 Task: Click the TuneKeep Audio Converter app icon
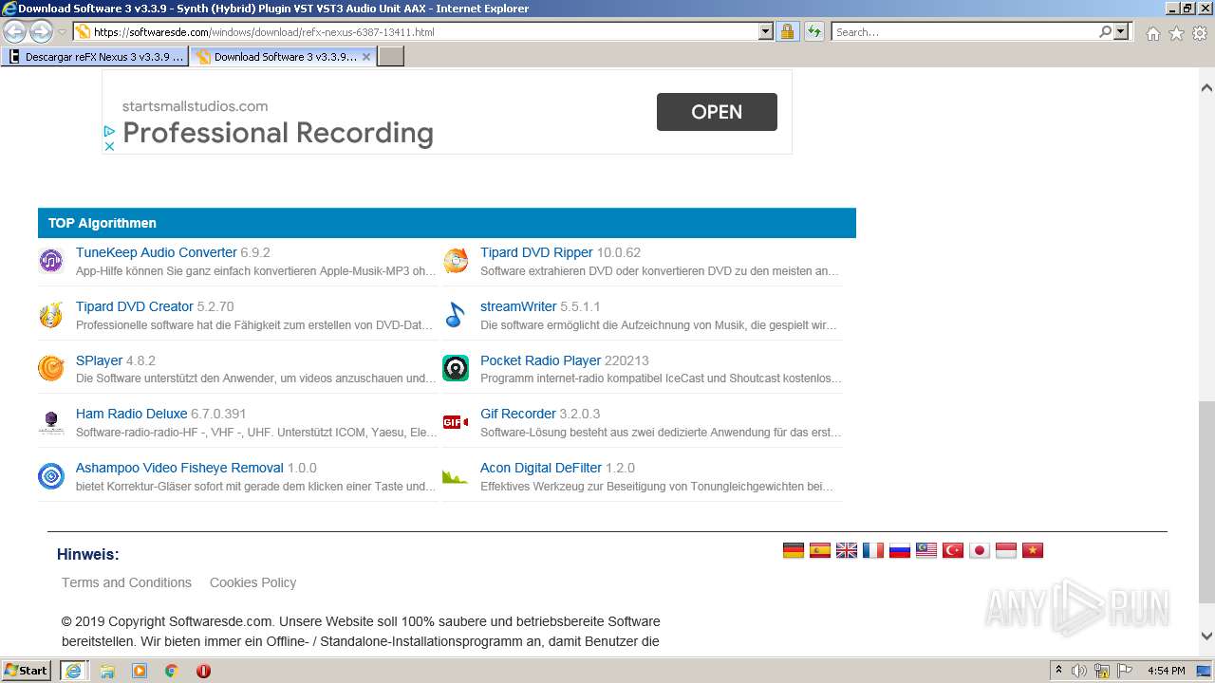tap(51, 260)
